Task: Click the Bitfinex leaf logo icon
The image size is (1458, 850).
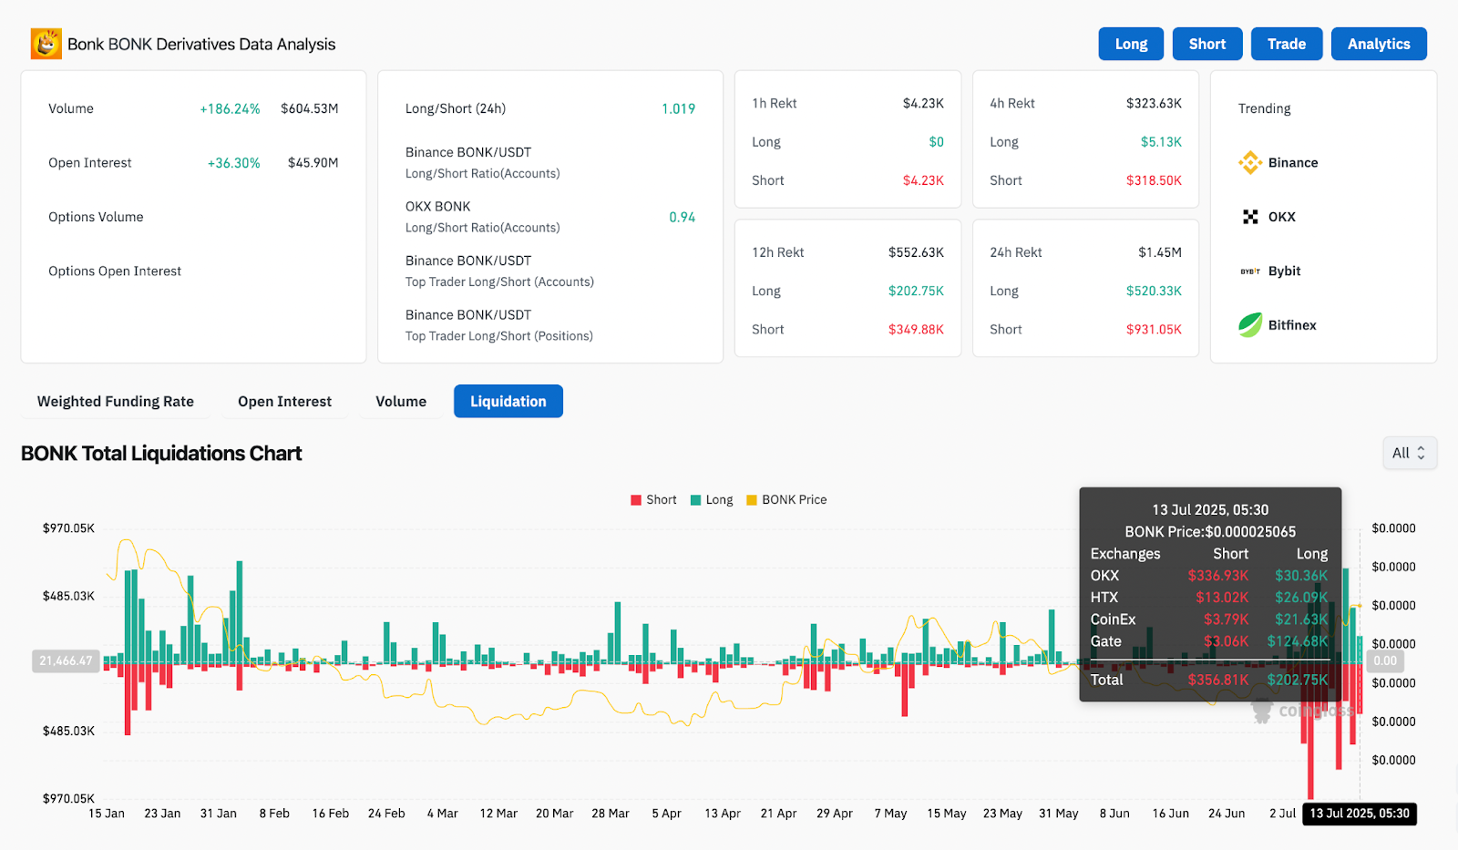Action: [1249, 325]
